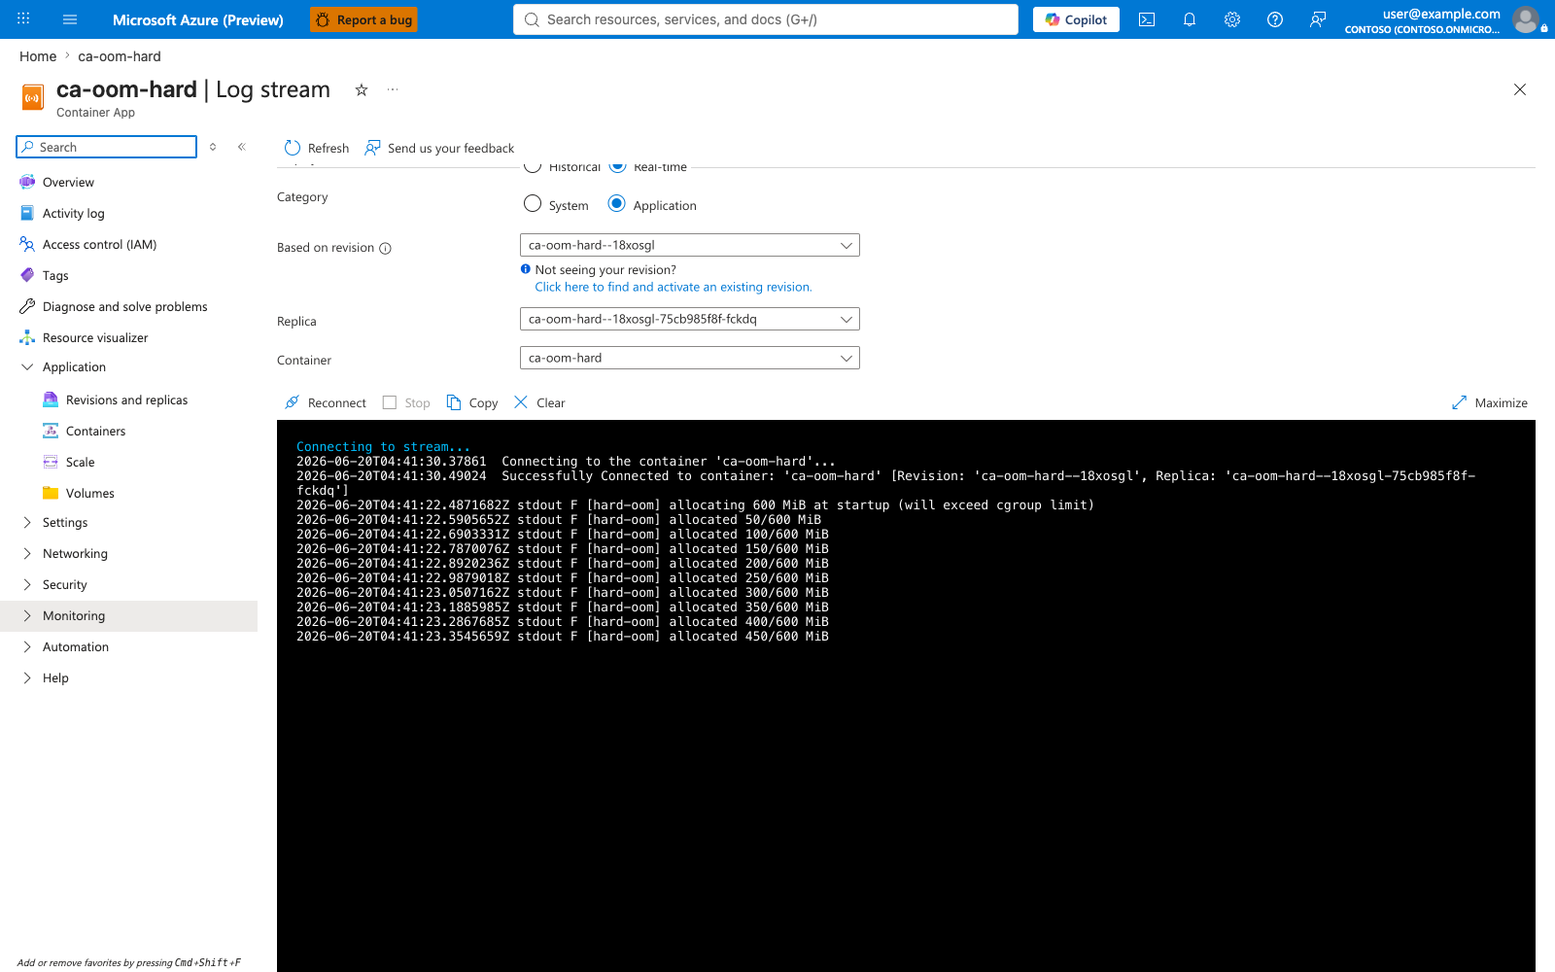Select the System category radio
Screen dimensions: 1555x972
[x=533, y=204]
